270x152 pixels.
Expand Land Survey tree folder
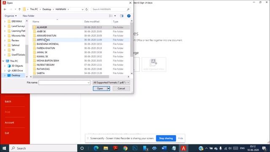click(5, 26)
